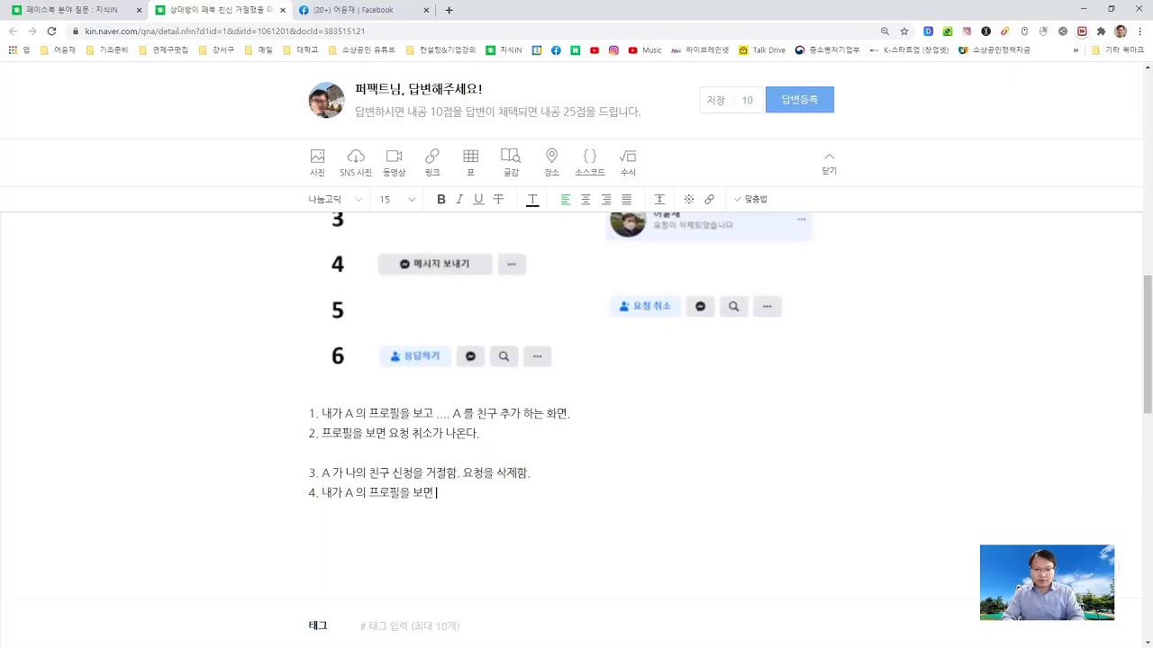
Task: Bookmark this page with the star icon
Action: click(903, 31)
